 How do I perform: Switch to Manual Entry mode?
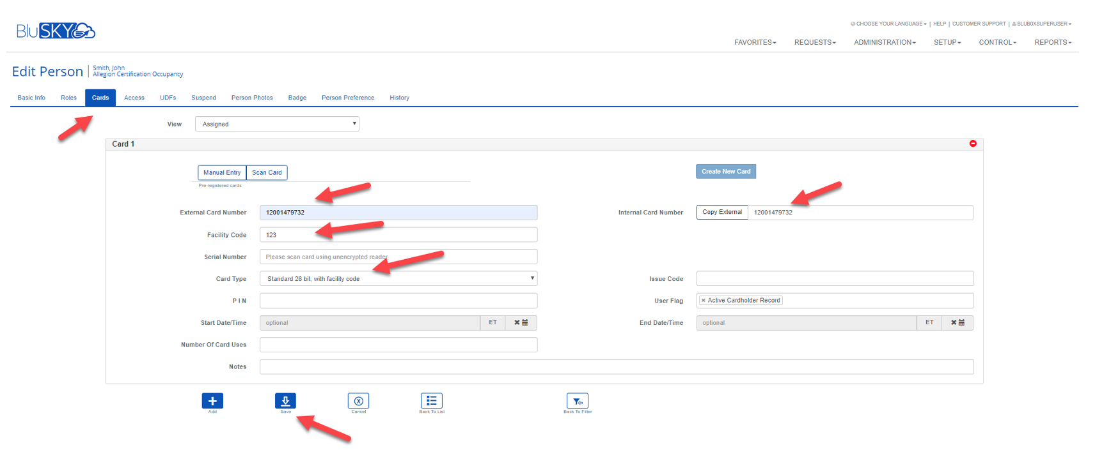pos(222,173)
